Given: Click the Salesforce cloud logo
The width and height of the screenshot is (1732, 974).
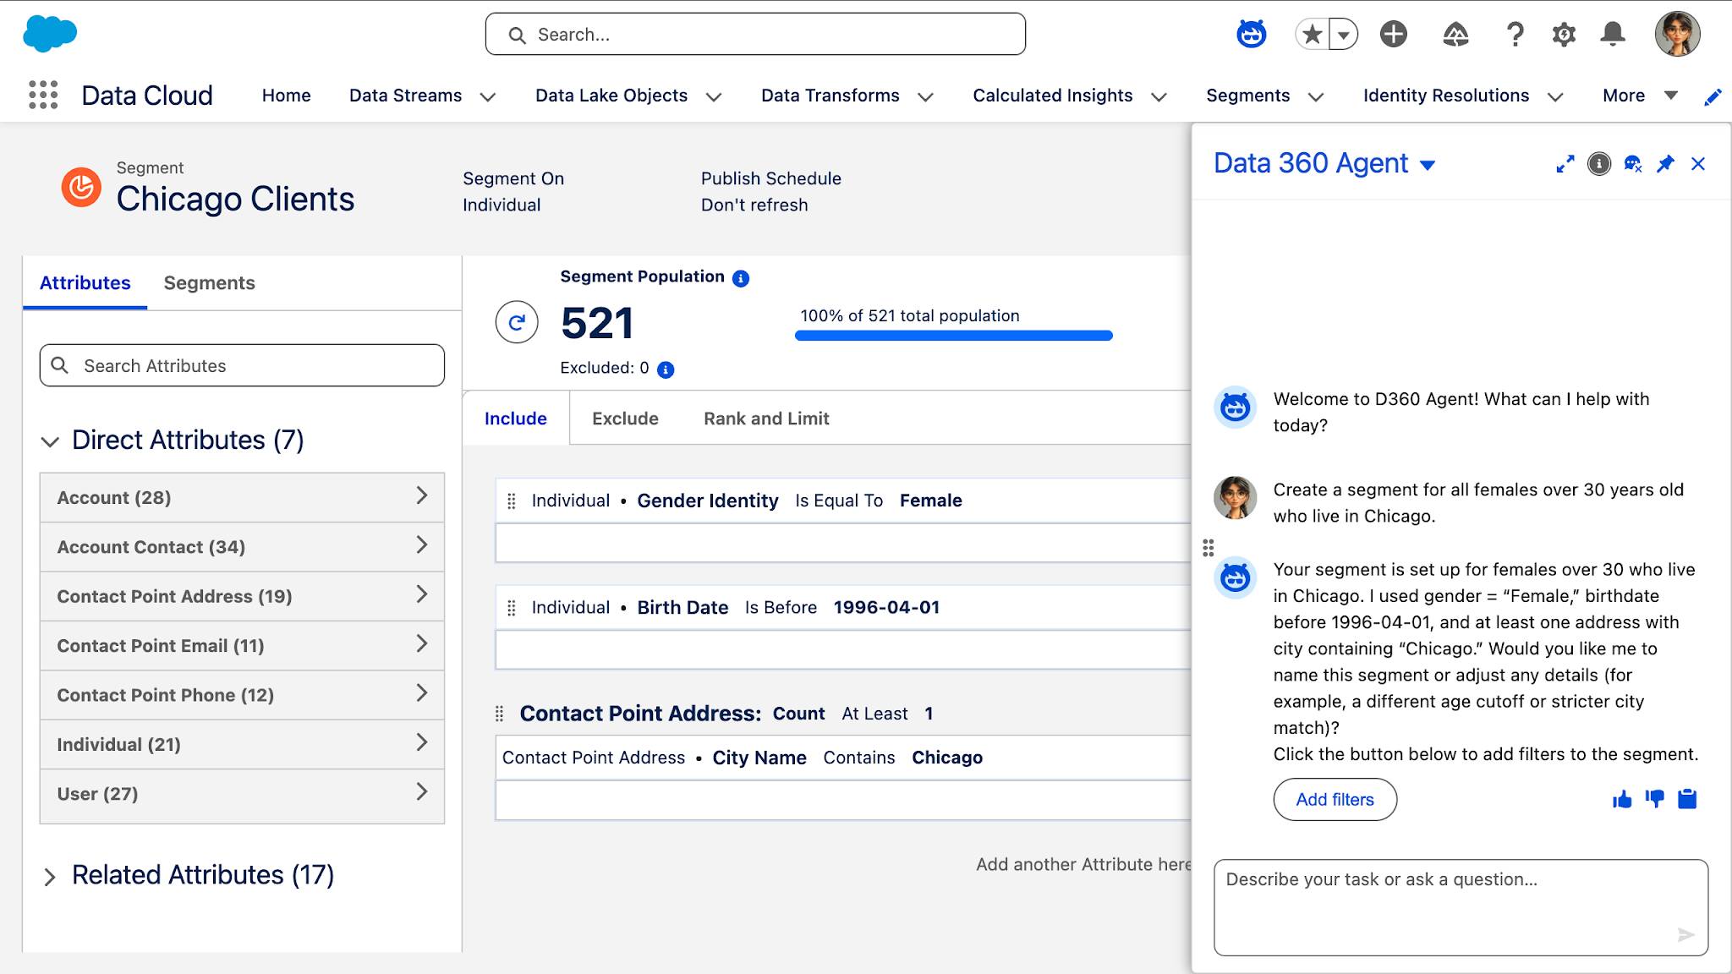Looking at the screenshot, I should [x=50, y=34].
